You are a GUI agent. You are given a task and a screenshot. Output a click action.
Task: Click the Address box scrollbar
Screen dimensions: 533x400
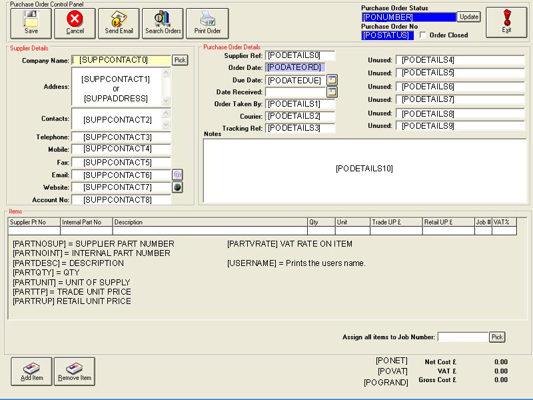coord(167,87)
